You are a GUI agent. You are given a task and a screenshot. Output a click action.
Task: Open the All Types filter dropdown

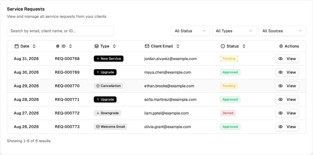coord(234,31)
